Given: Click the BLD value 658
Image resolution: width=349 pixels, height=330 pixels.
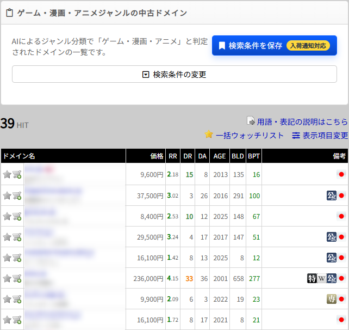Looking at the screenshot, I should click(239, 278).
